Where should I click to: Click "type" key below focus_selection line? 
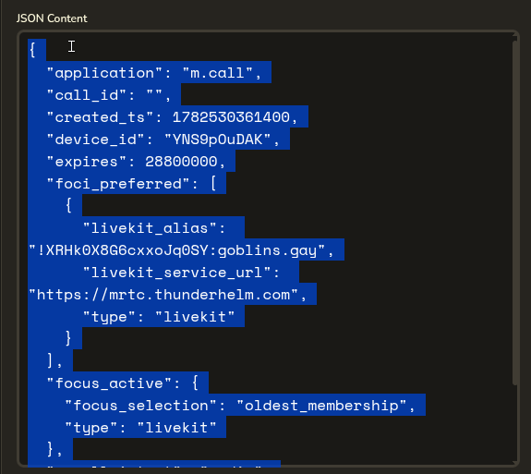pyautogui.click(x=91, y=428)
